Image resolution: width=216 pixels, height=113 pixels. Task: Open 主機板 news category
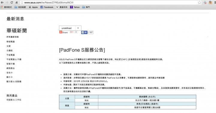click(10, 50)
